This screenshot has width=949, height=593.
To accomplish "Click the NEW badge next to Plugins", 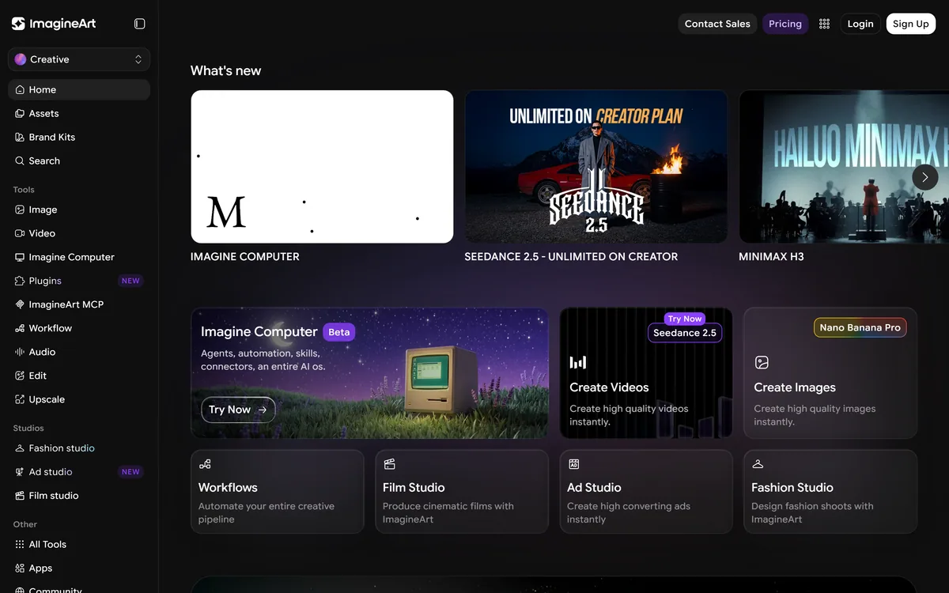I will pyautogui.click(x=130, y=281).
